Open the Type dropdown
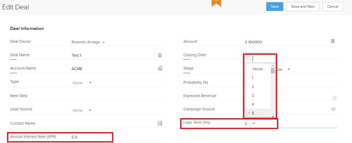The height and width of the screenshot is (143, 352). click(90, 83)
